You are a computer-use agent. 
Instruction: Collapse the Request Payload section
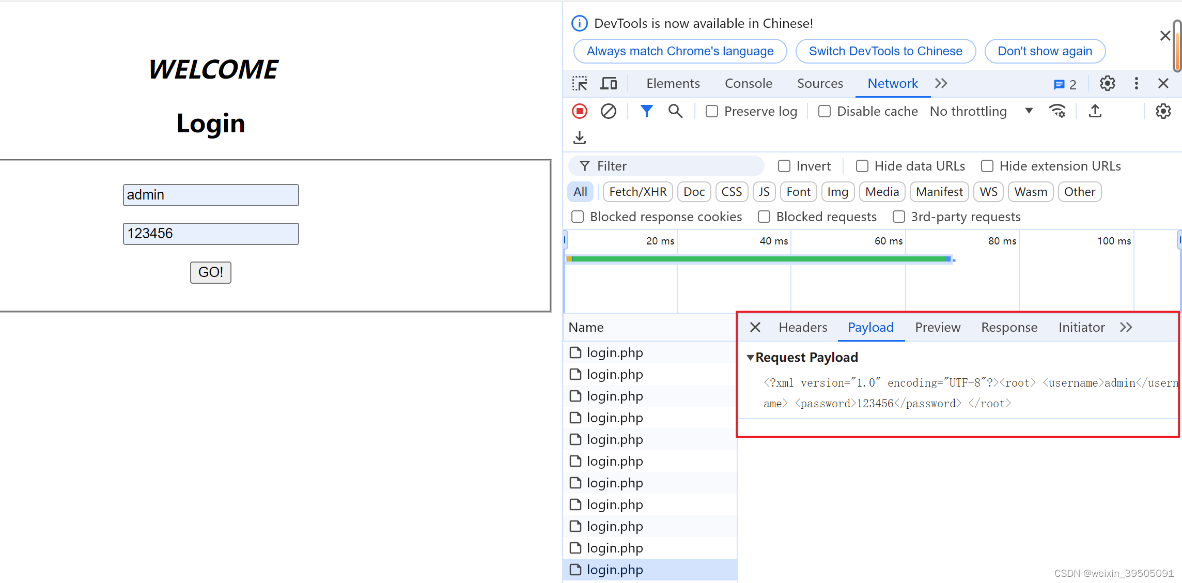pos(750,358)
